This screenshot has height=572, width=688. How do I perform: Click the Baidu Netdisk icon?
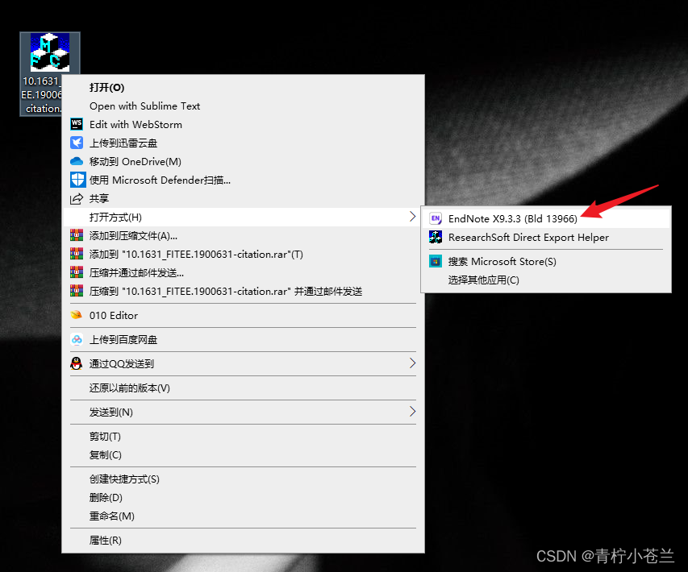coord(77,339)
